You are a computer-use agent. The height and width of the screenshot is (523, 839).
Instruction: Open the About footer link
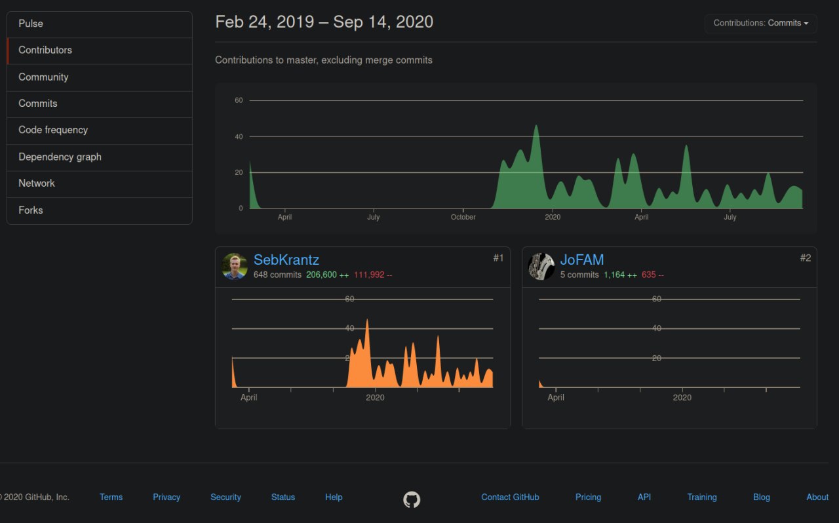tap(817, 497)
